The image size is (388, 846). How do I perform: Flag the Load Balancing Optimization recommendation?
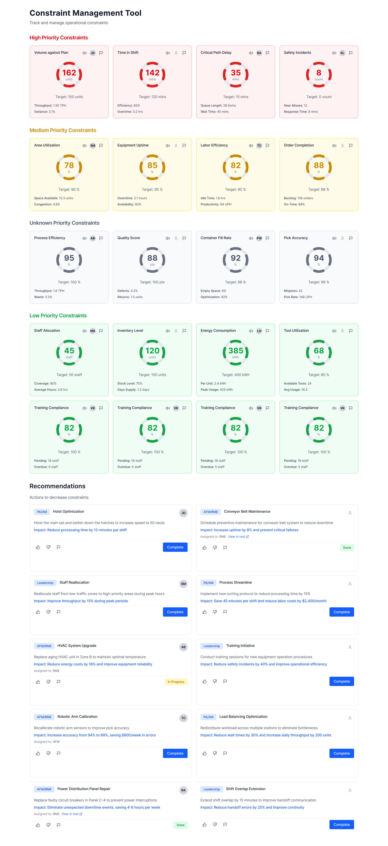225,753
